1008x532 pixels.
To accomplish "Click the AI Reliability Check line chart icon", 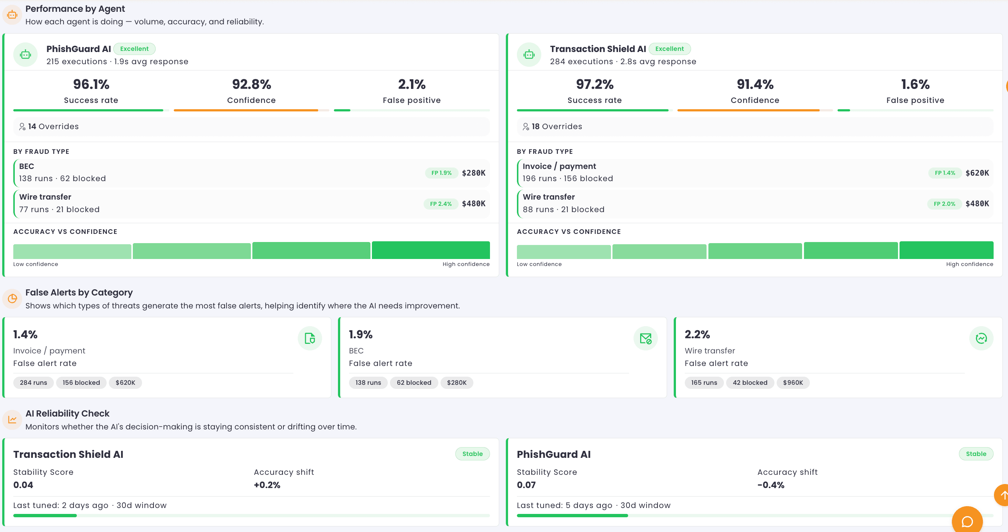I will [12, 419].
